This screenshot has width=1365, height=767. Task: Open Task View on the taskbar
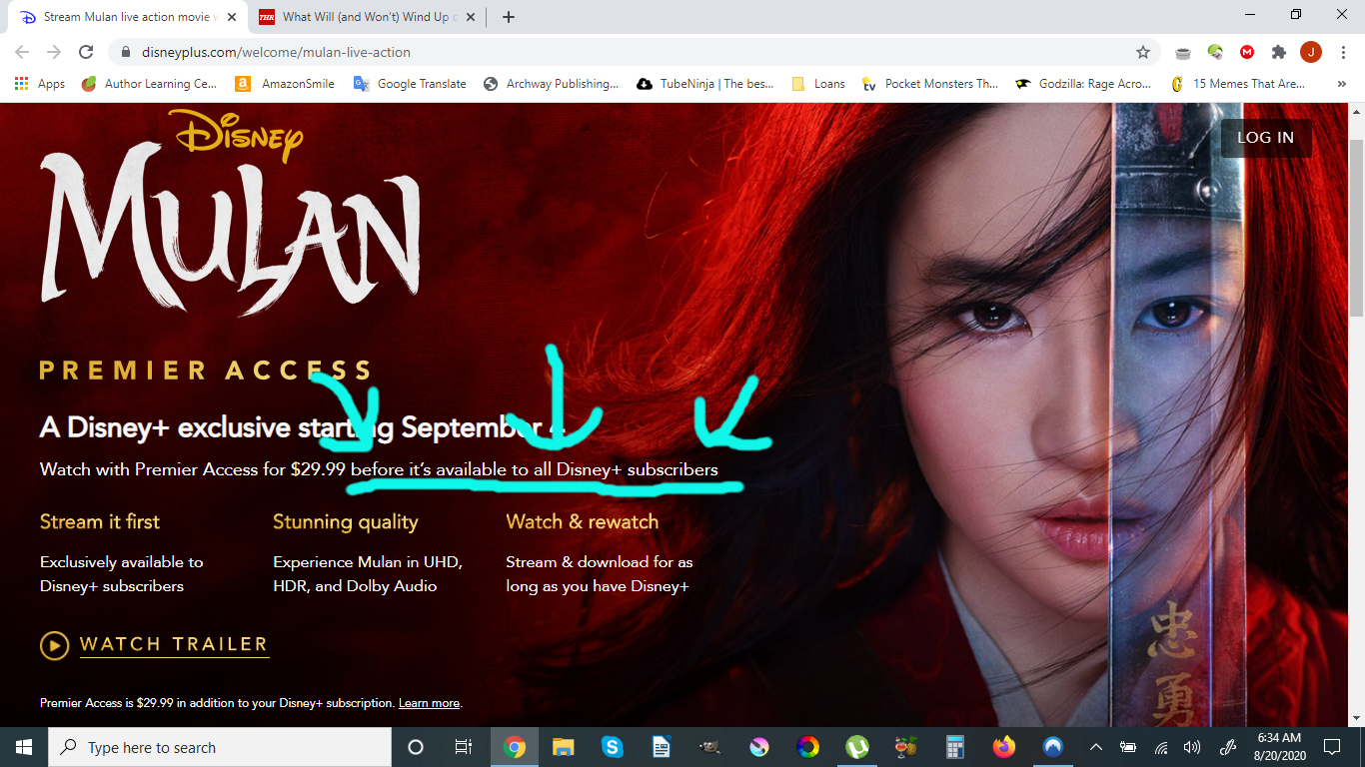tap(464, 747)
